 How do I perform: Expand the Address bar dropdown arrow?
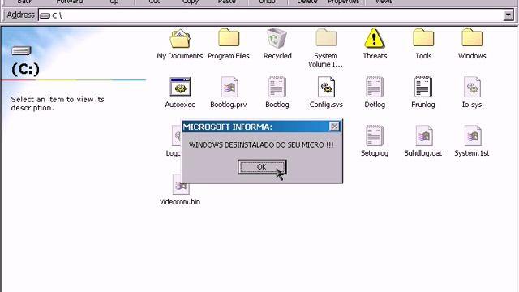click(508, 15)
